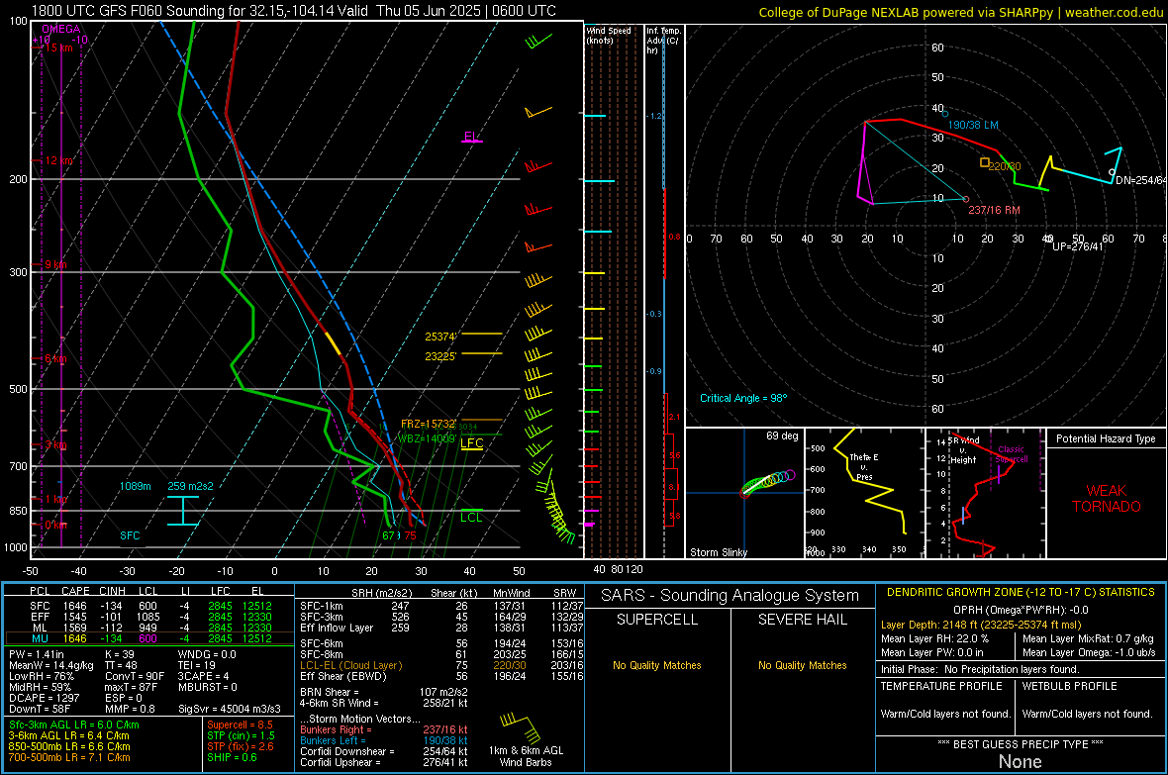Click the Supercell = 8.5 composite value
This screenshot has width=1168, height=775.
pyautogui.click(x=240, y=725)
